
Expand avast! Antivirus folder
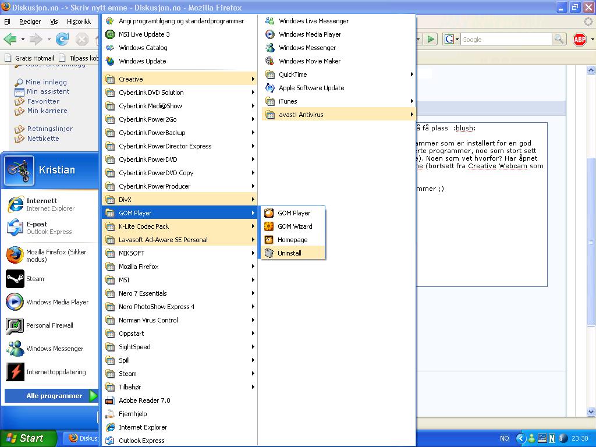click(338, 115)
